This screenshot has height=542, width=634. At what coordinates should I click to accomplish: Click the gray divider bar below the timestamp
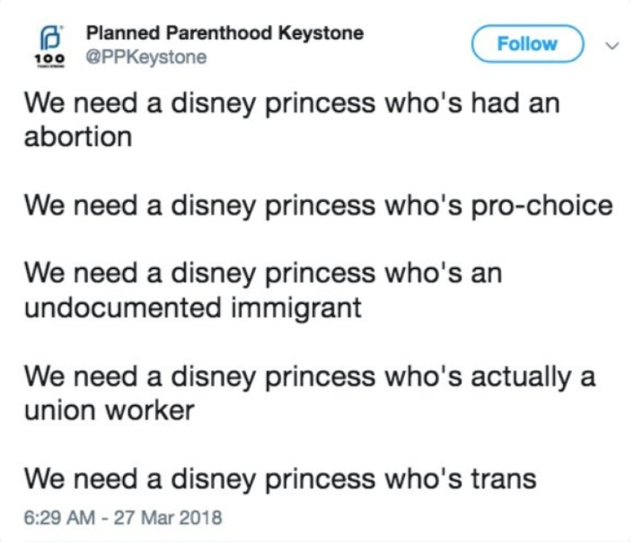[x=317, y=539]
